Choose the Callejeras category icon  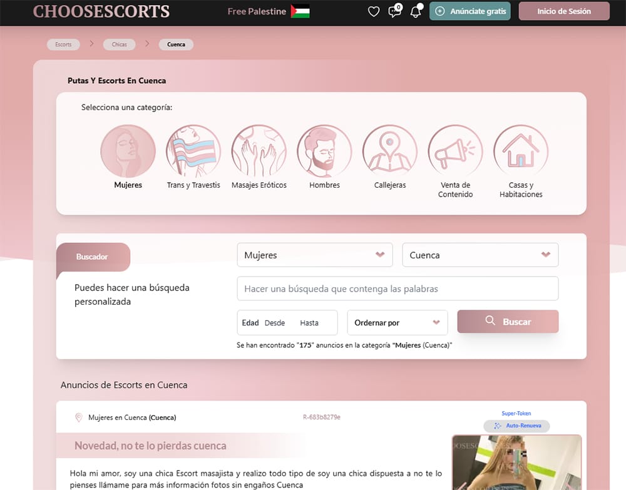click(x=390, y=152)
